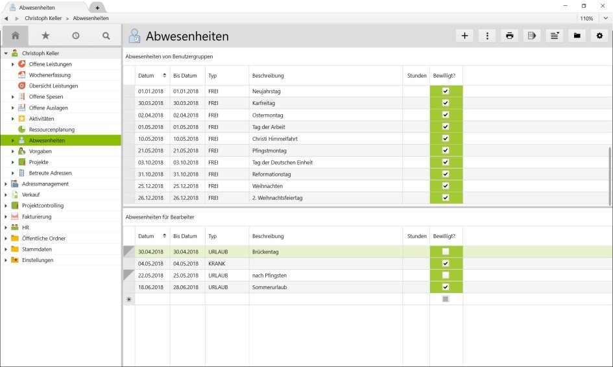Open the search magnifier sidebar tab
Viewport: 613px width, 367px height.
106,36
